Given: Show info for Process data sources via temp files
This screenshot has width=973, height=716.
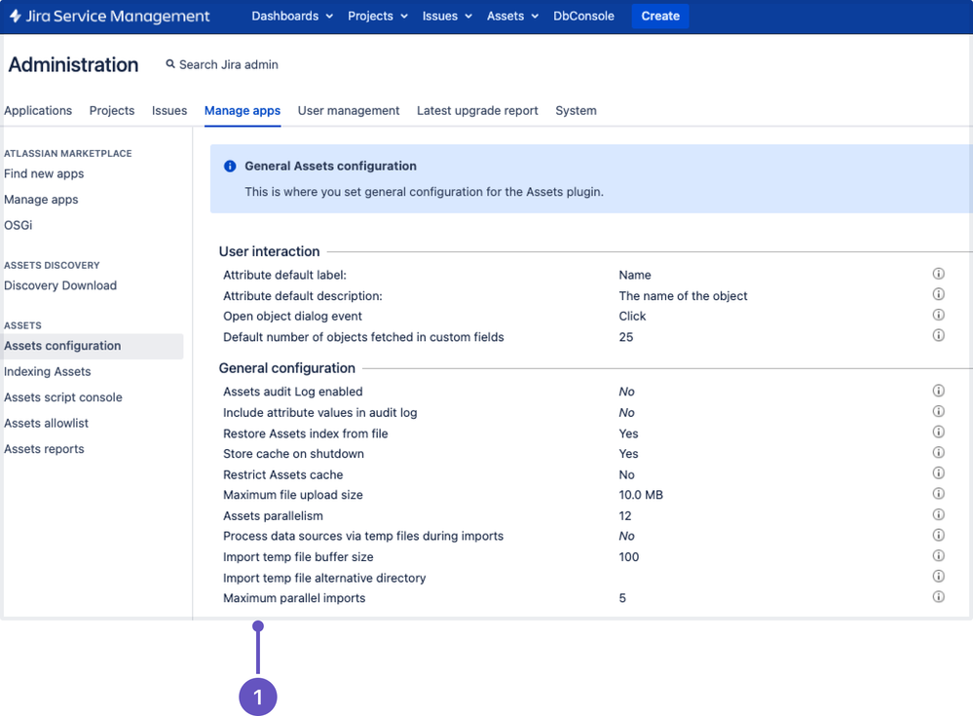Looking at the screenshot, I should point(938,535).
